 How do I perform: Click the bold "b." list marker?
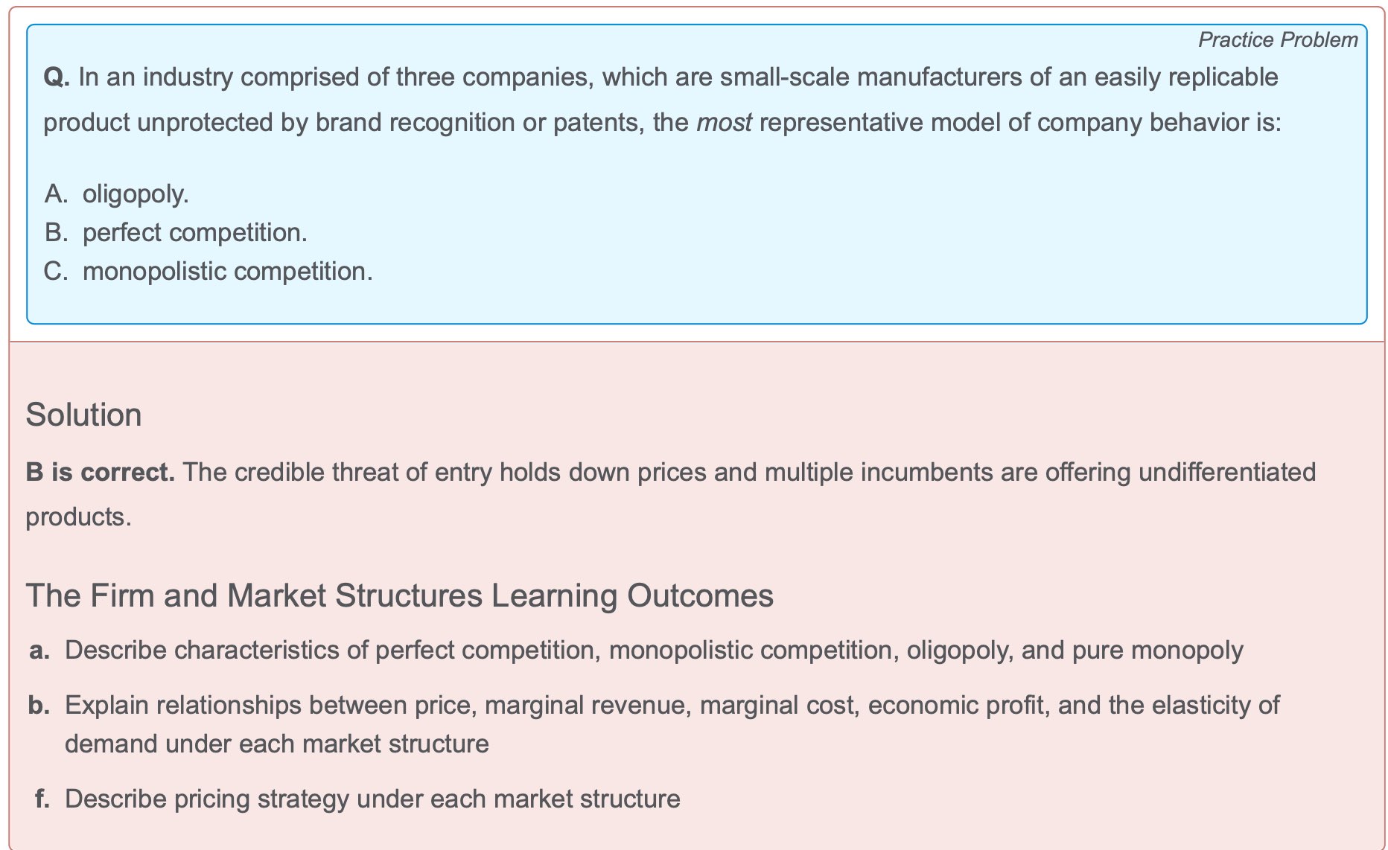(x=39, y=705)
